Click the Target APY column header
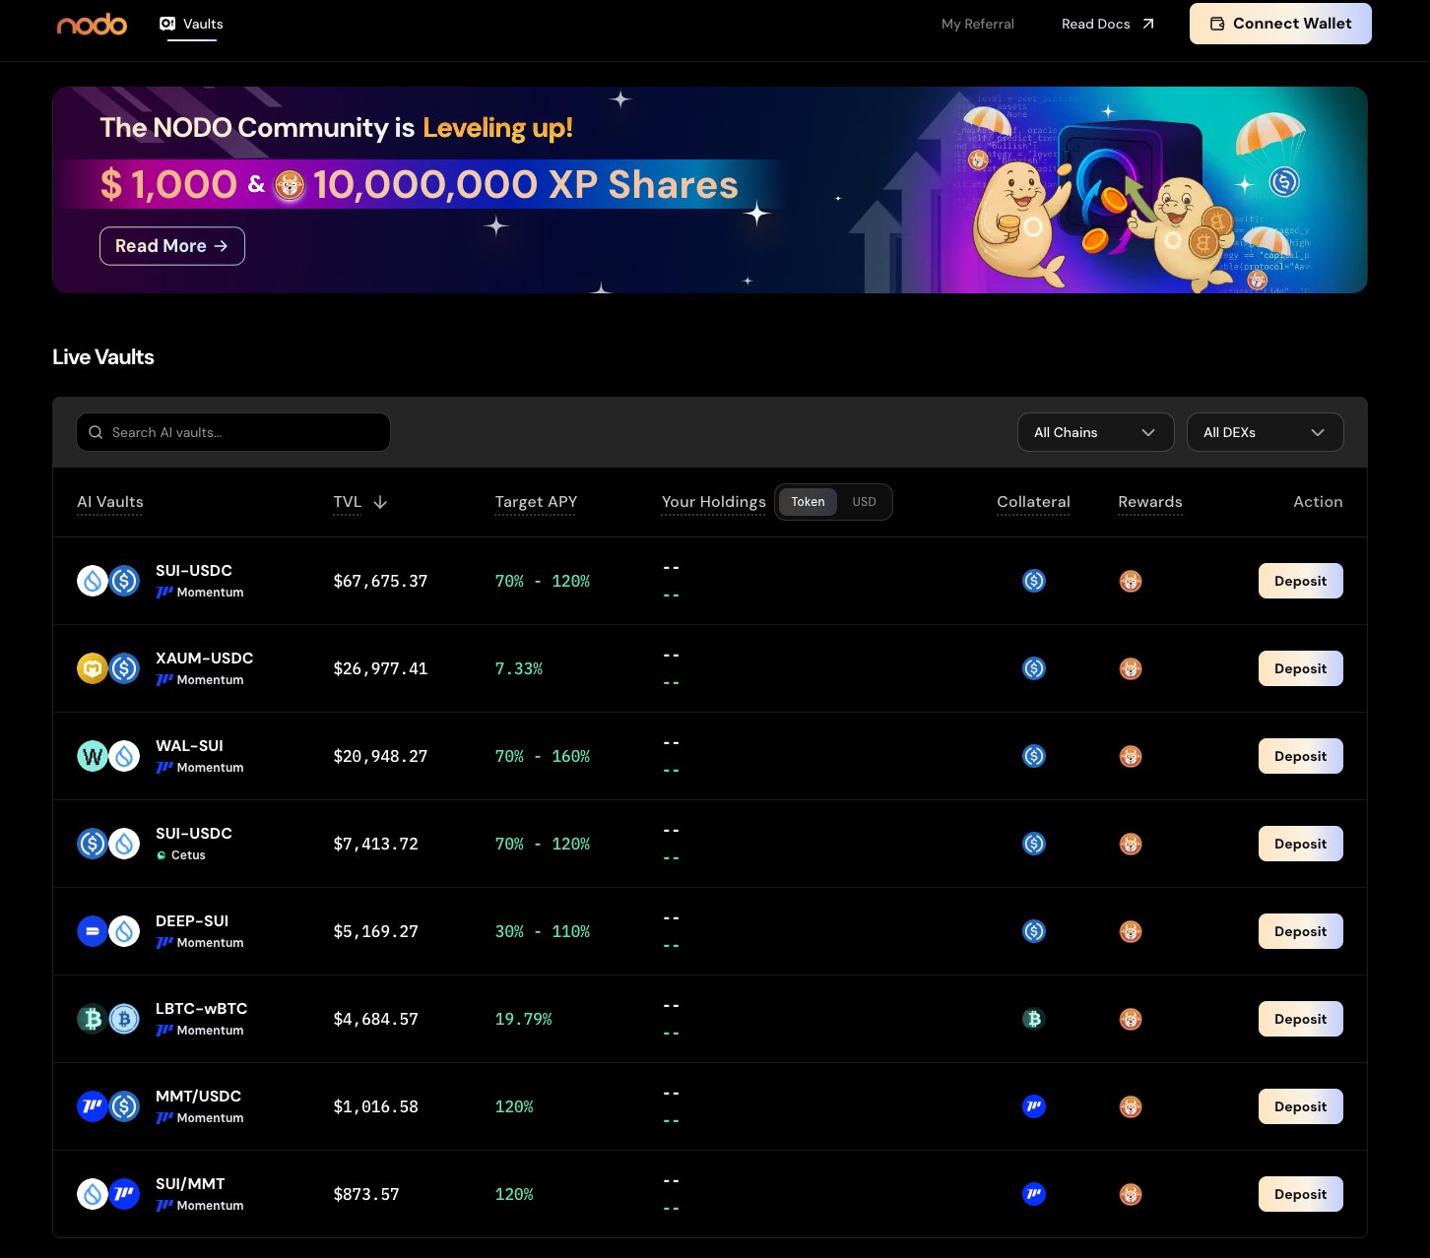Screen dimensions: 1430x1258 (x=536, y=502)
